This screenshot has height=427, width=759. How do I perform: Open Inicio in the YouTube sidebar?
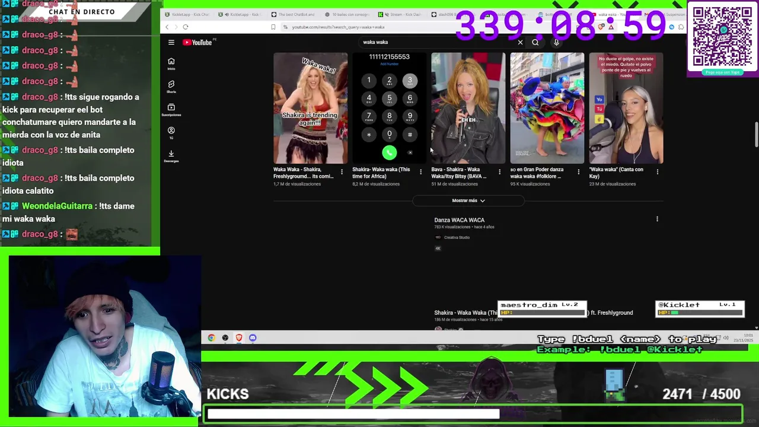point(171,63)
